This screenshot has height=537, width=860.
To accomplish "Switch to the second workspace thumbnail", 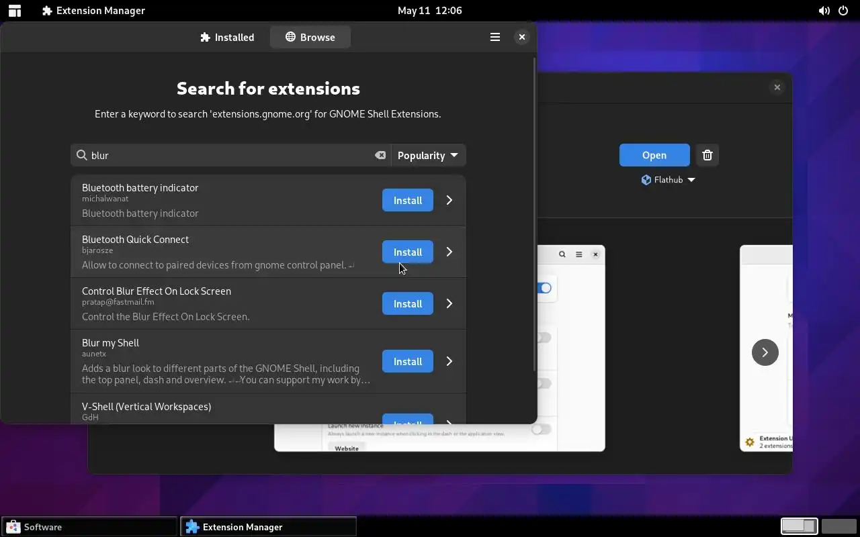I will (x=838, y=526).
